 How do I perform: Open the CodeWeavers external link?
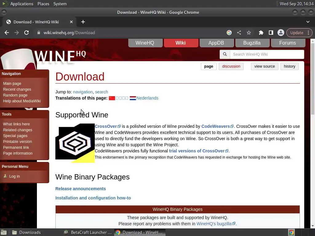tap(217, 126)
